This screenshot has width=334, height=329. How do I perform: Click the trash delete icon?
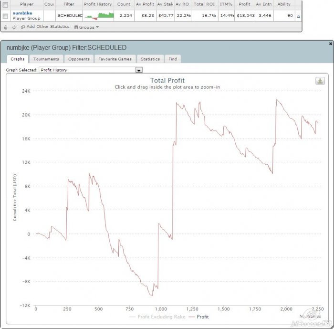(x=6, y=27)
